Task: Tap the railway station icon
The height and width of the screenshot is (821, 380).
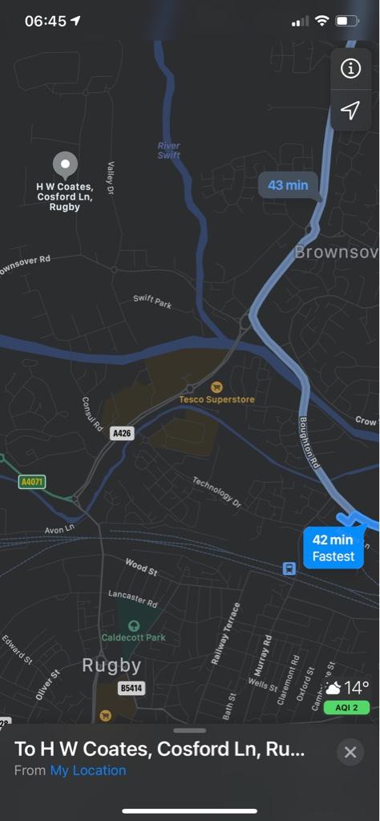Action: coord(289,568)
